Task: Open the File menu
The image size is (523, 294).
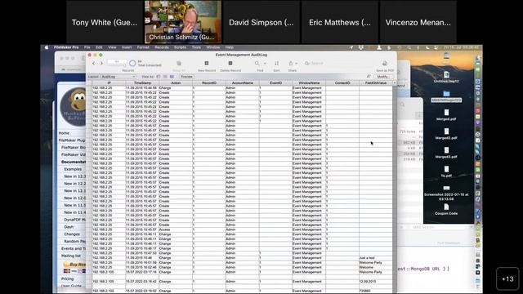Action: [87, 47]
